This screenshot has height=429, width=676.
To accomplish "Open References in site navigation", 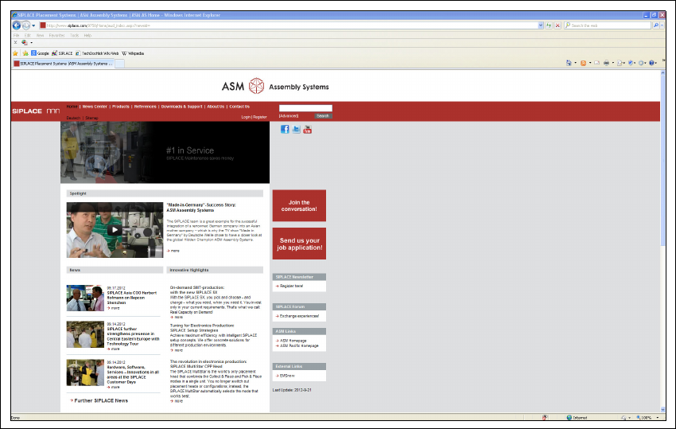I will (x=145, y=107).
